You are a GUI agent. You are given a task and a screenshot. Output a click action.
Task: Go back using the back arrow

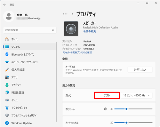point(4,5)
